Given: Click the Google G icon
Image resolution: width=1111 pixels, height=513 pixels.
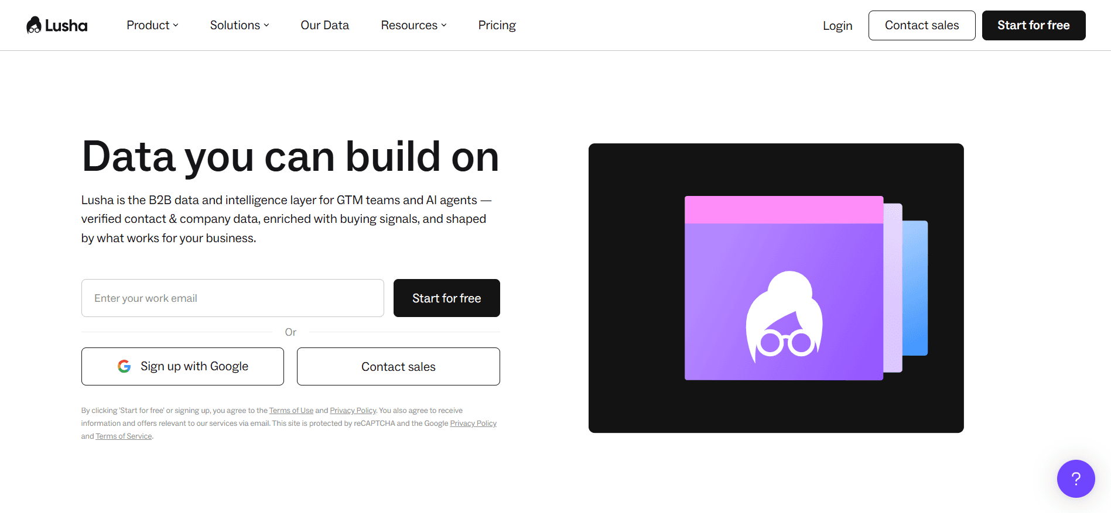Looking at the screenshot, I should (124, 366).
